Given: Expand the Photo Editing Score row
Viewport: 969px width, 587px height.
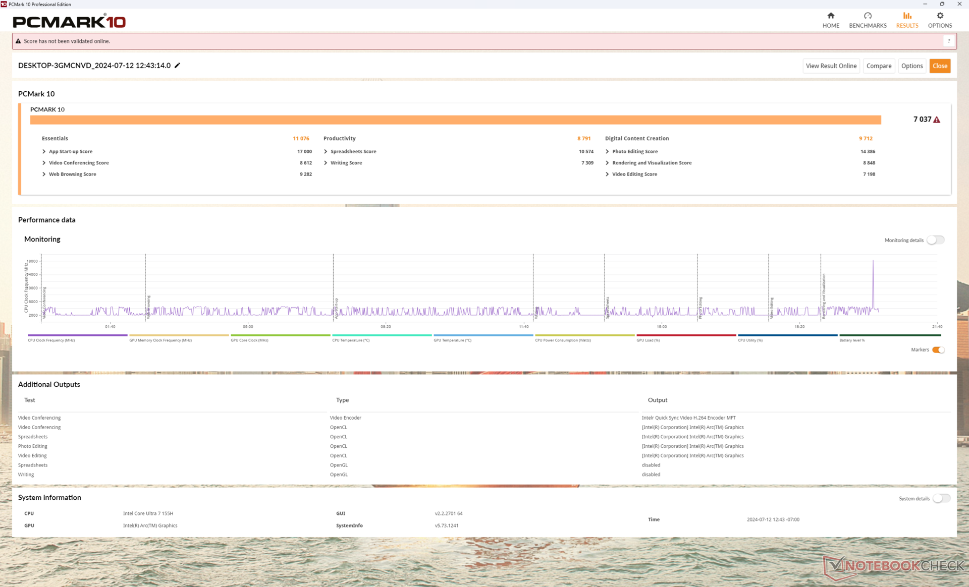Looking at the screenshot, I should [x=607, y=151].
